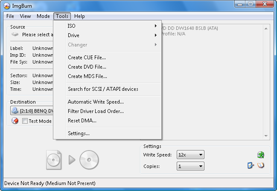
Task: Click the erase disc icon beside Test Mode
Action: point(15,121)
